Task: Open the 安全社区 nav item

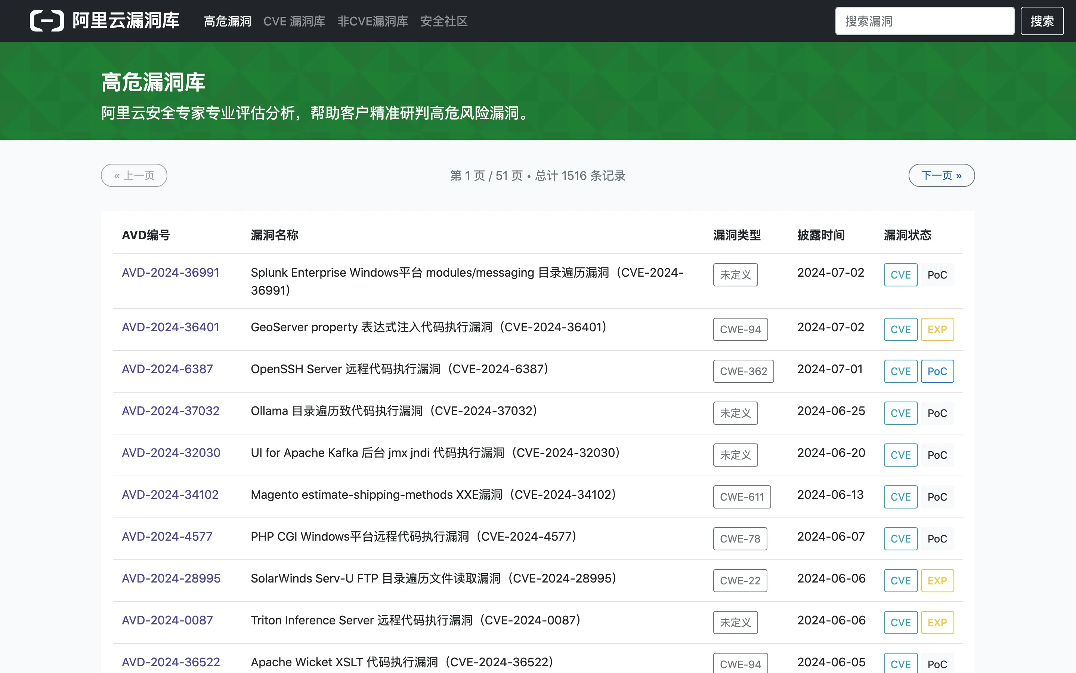Action: pos(444,21)
